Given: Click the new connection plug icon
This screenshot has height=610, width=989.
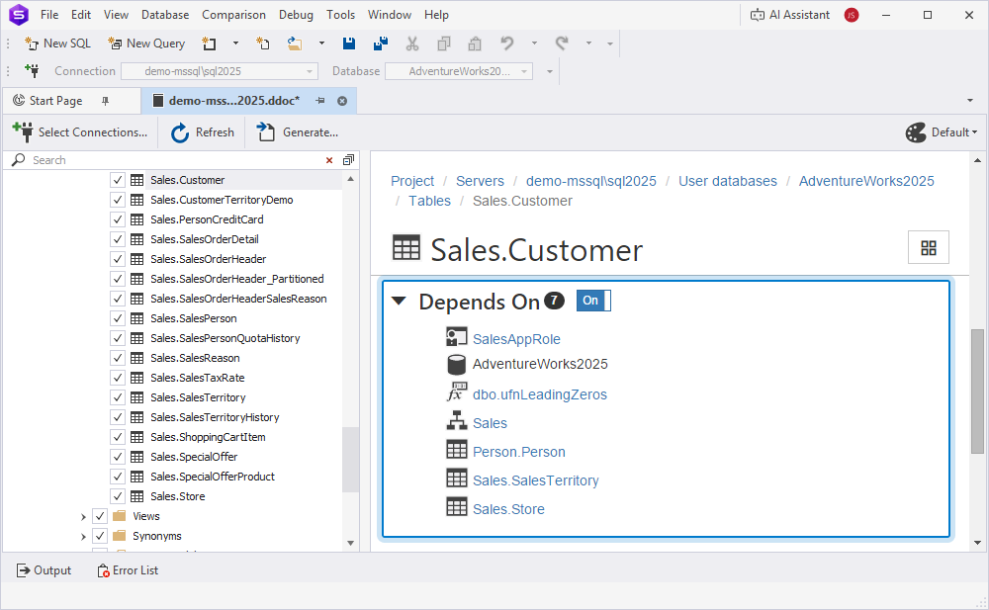Looking at the screenshot, I should 32,70.
